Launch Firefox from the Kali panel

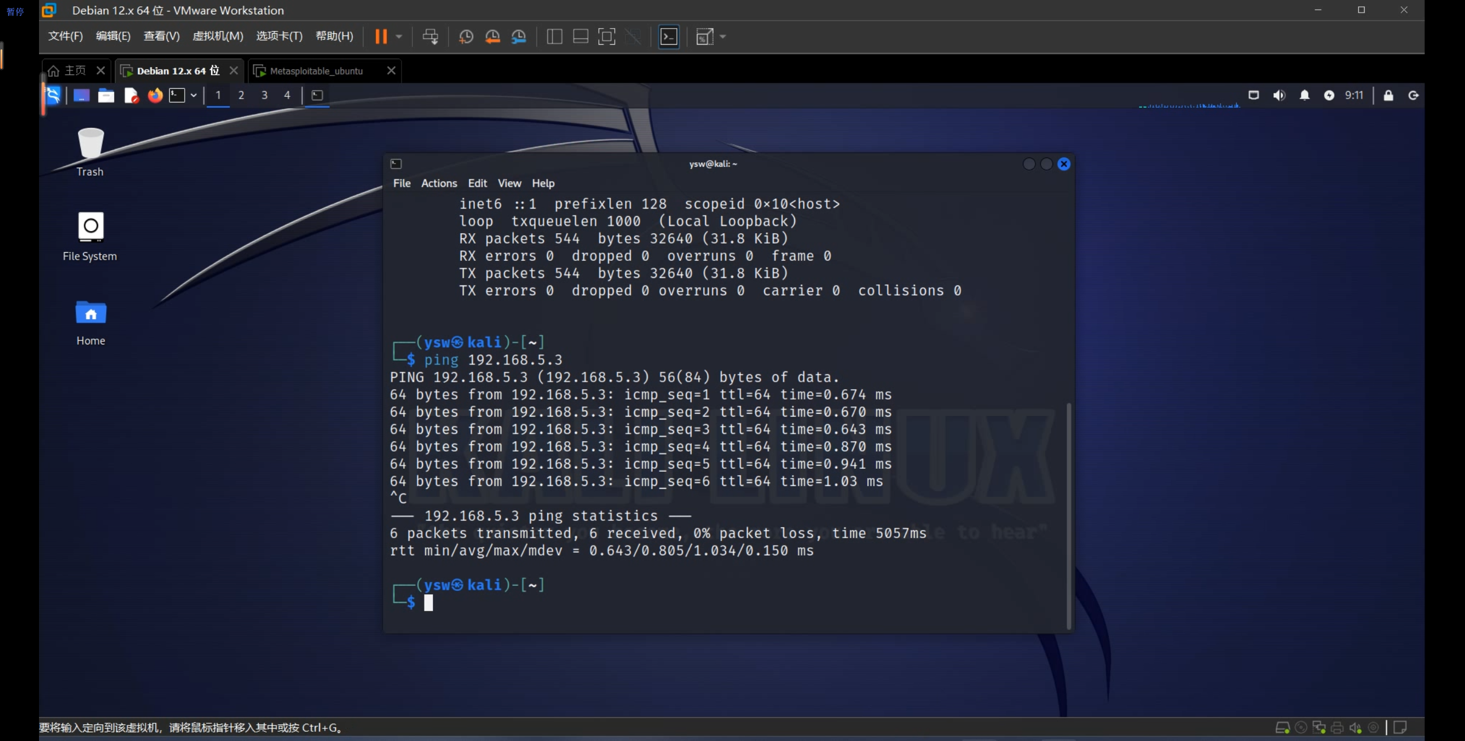[155, 95]
